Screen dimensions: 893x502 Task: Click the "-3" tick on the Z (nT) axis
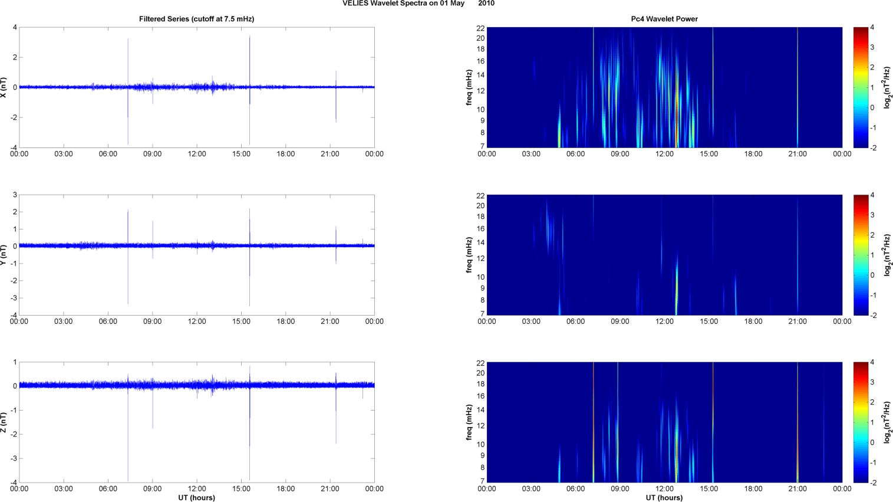(x=13, y=458)
